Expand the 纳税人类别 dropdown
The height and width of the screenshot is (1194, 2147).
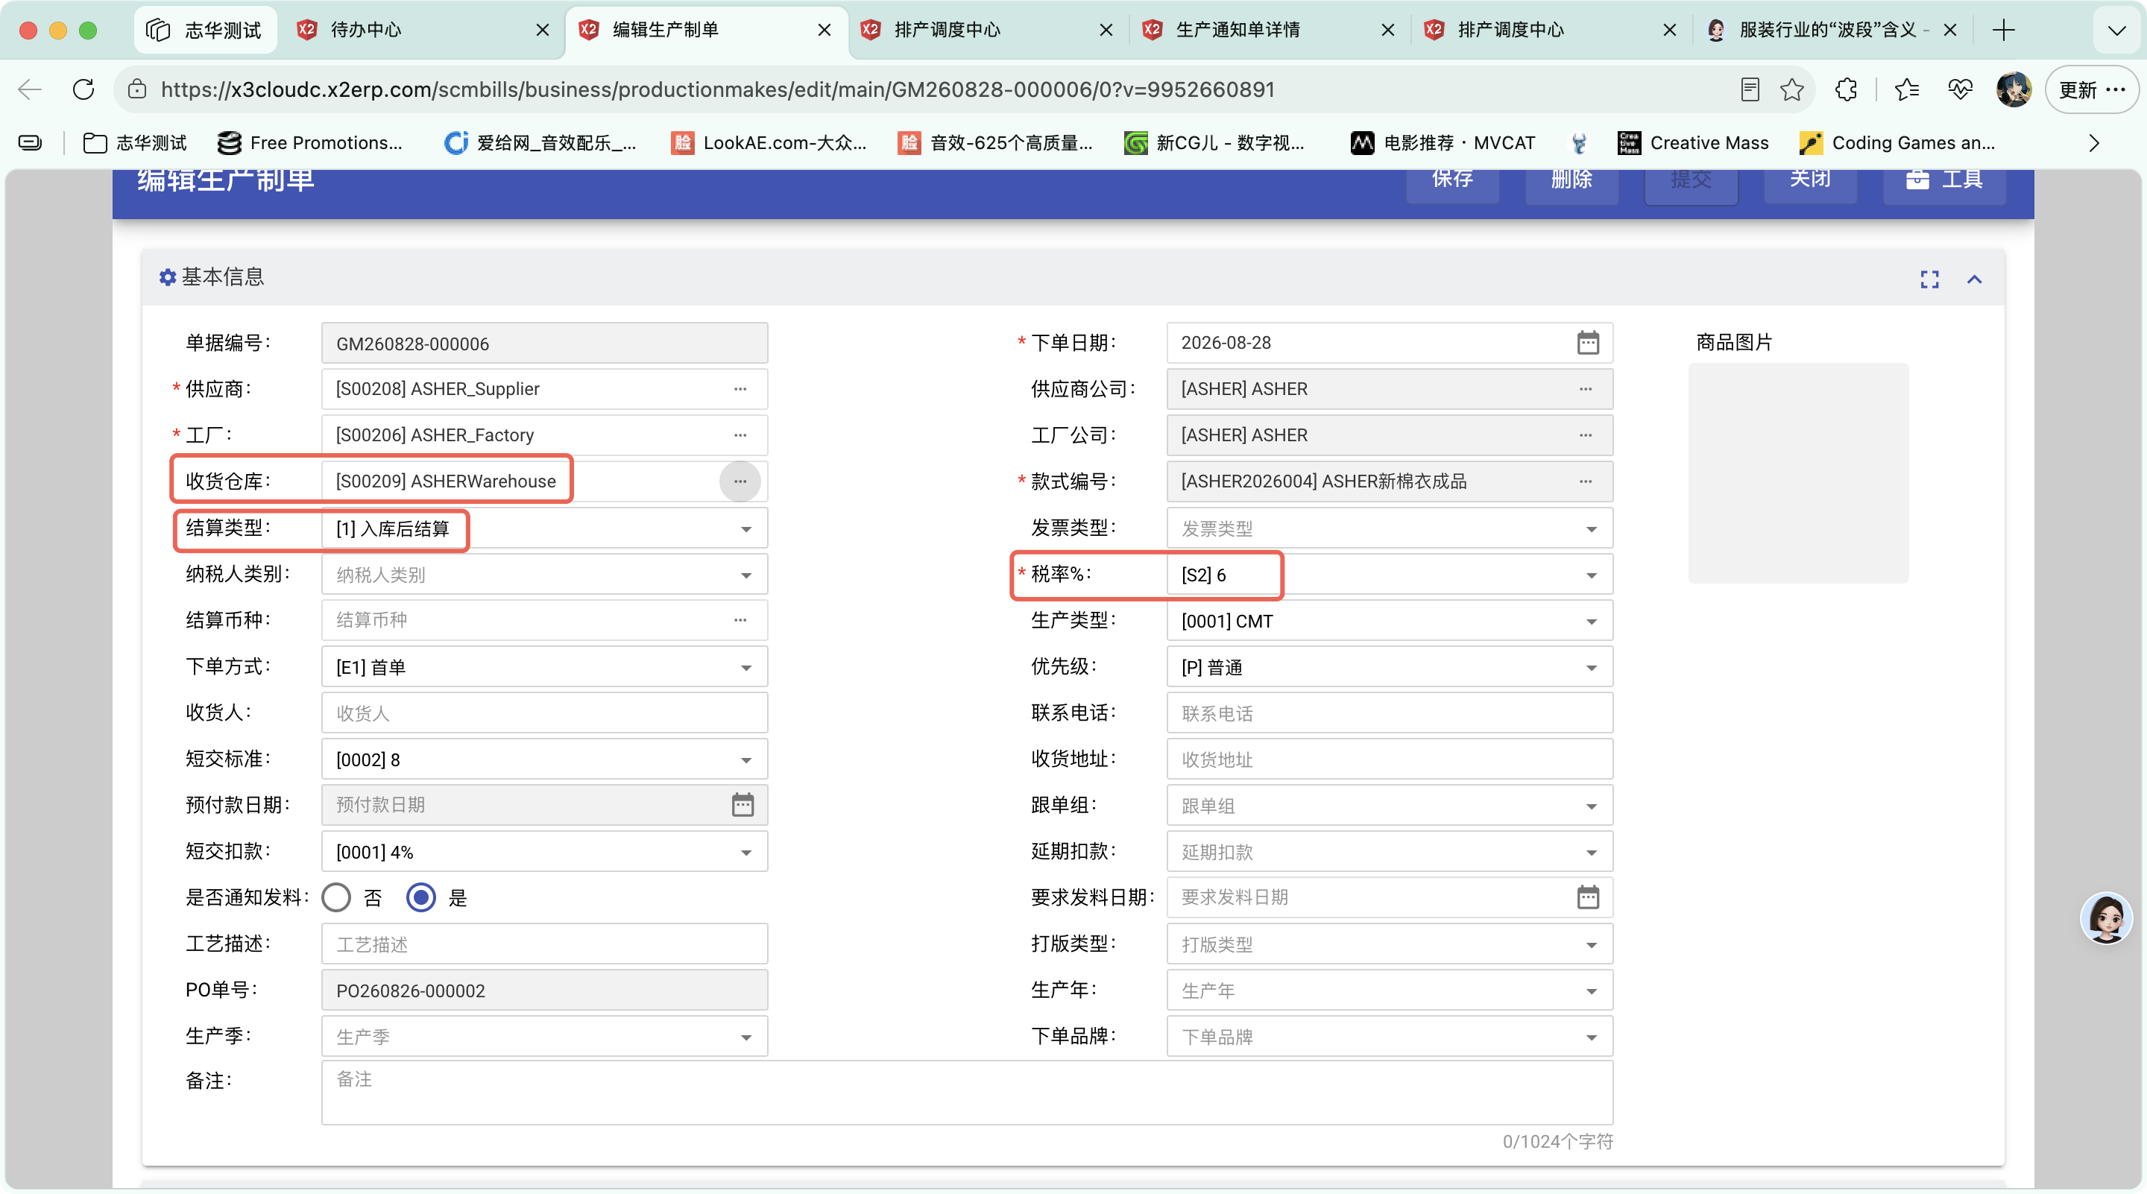pyautogui.click(x=746, y=575)
